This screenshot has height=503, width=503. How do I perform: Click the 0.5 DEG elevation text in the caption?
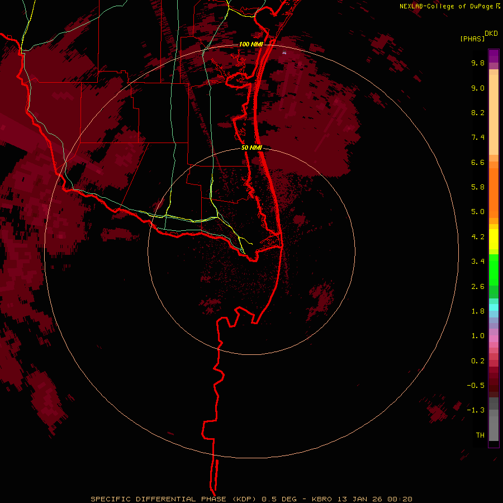pos(279,499)
